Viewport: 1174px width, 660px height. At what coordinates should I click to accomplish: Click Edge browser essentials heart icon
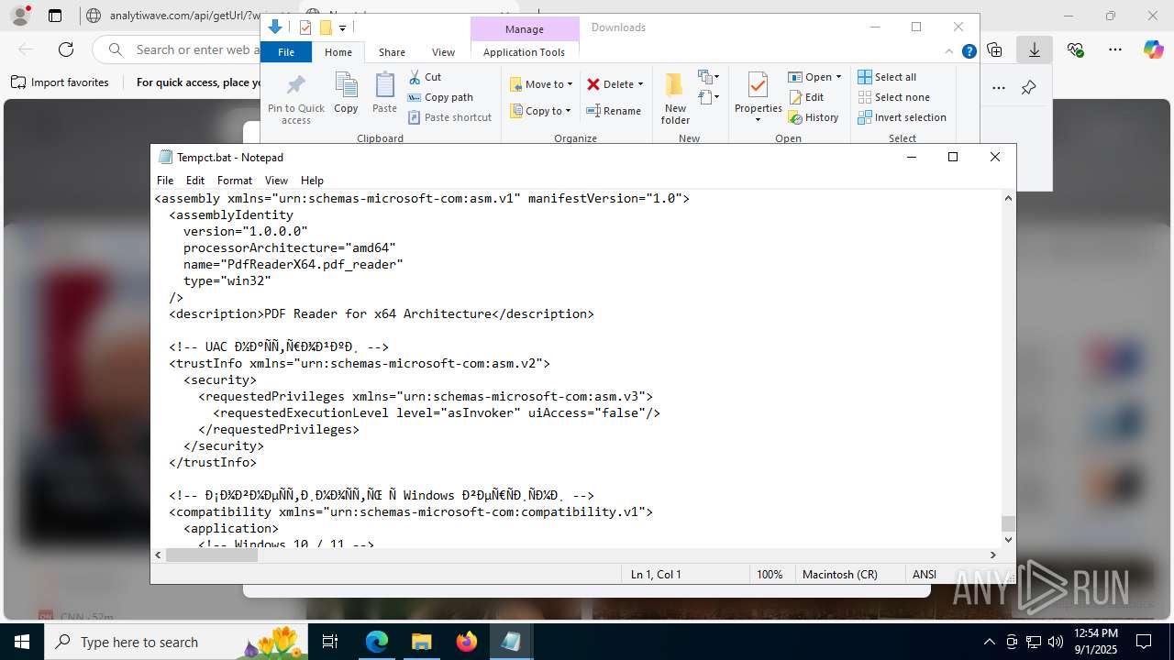(1076, 49)
